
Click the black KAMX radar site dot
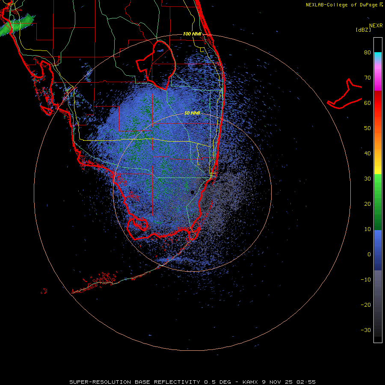[192, 192]
